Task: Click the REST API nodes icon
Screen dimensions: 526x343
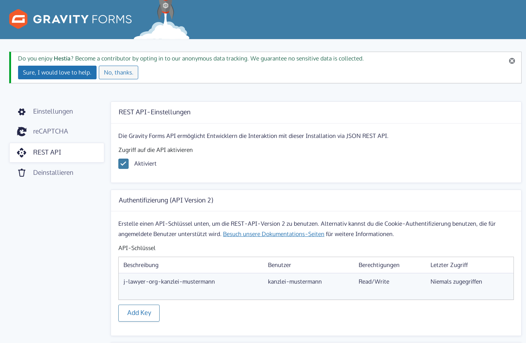Action: (x=22, y=153)
